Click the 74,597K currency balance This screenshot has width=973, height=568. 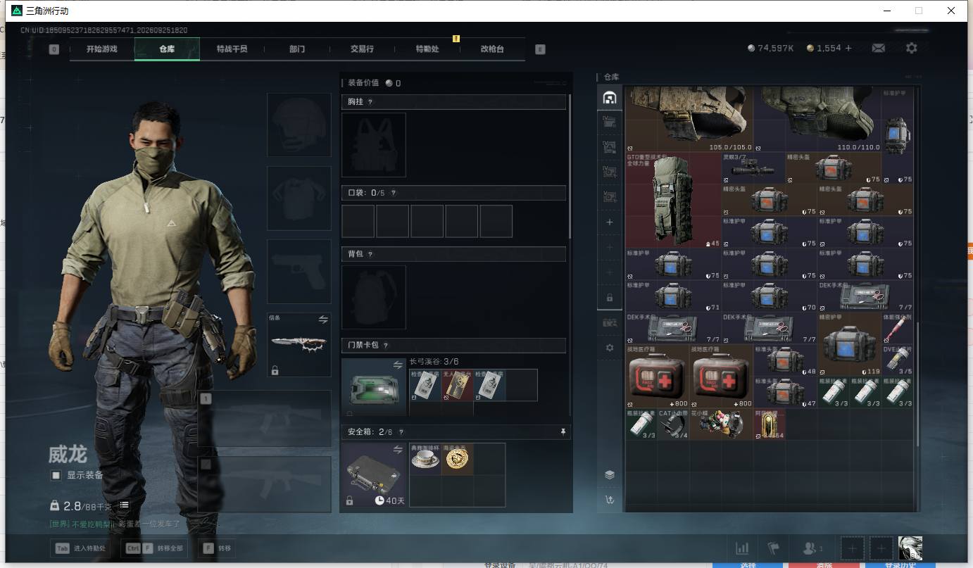tap(771, 48)
